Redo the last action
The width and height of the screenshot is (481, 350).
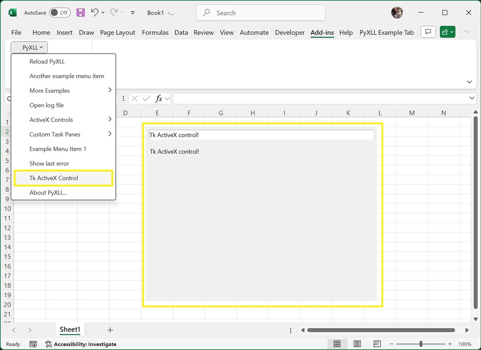(114, 12)
